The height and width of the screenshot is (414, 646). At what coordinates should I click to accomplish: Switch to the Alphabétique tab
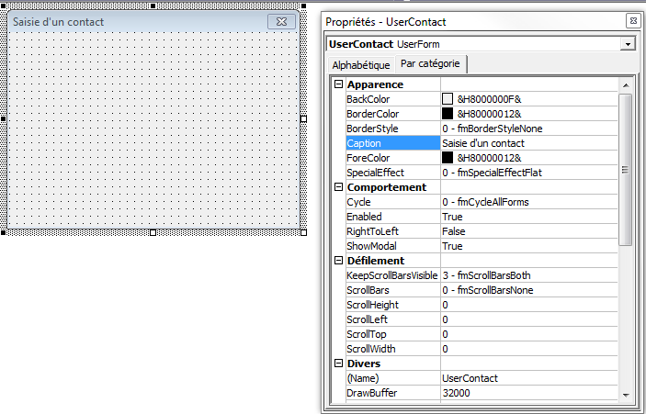tap(360, 65)
